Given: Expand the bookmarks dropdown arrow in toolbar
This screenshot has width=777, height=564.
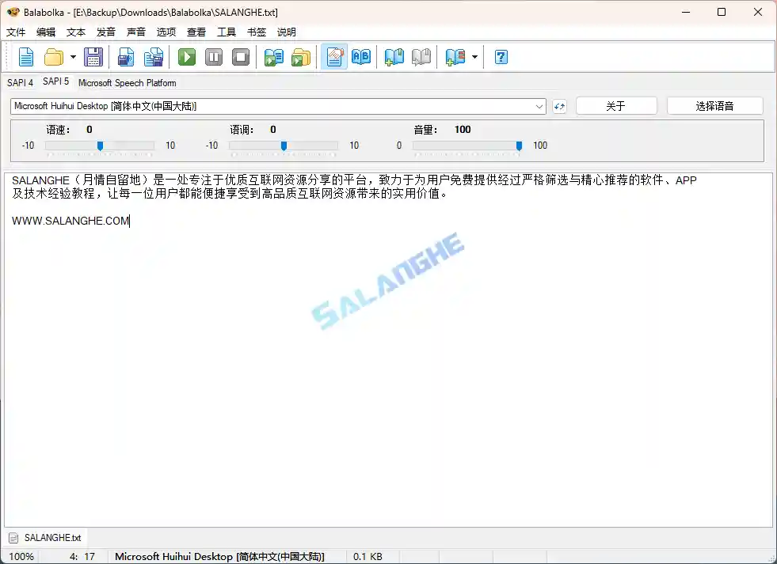Looking at the screenshot, I should click(x=474, y=57).
